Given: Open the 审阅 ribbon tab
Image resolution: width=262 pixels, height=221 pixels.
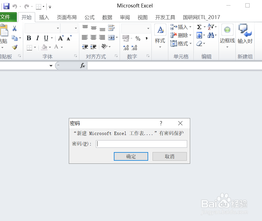Looking at the screenshot, I should click(x=125, y=17).
